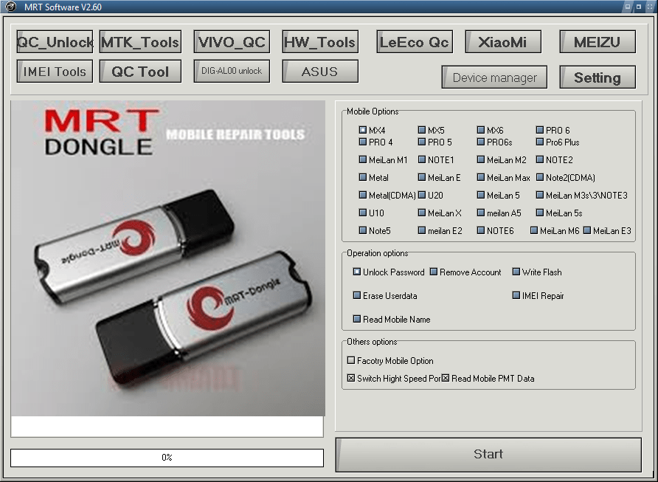
Task: Select the MX4 mobile option
Action: click(x=363, y=130)
